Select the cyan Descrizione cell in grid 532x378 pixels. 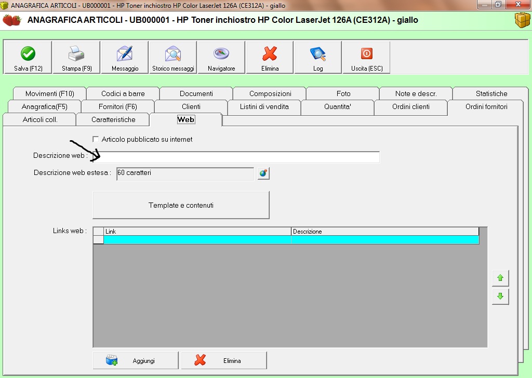(x=385, y=240)
